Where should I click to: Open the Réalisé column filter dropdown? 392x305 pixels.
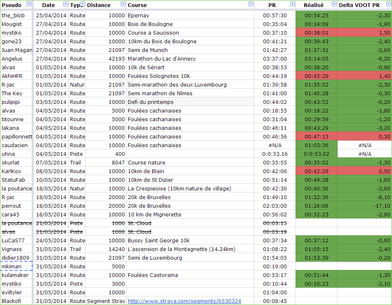point(334,4)
